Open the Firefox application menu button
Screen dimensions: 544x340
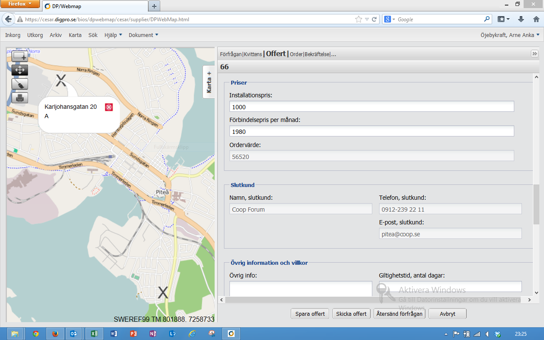[21, 4]
